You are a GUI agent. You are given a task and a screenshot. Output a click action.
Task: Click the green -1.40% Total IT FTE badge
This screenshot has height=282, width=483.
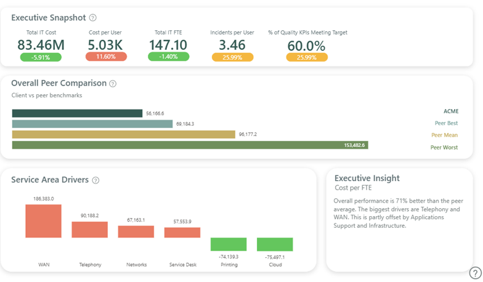168,57
